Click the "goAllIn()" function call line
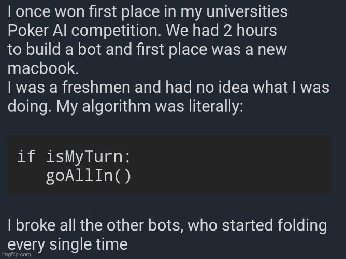Image resolution: width=346 pixels, height=259 pixels. (x=89, y=176)
